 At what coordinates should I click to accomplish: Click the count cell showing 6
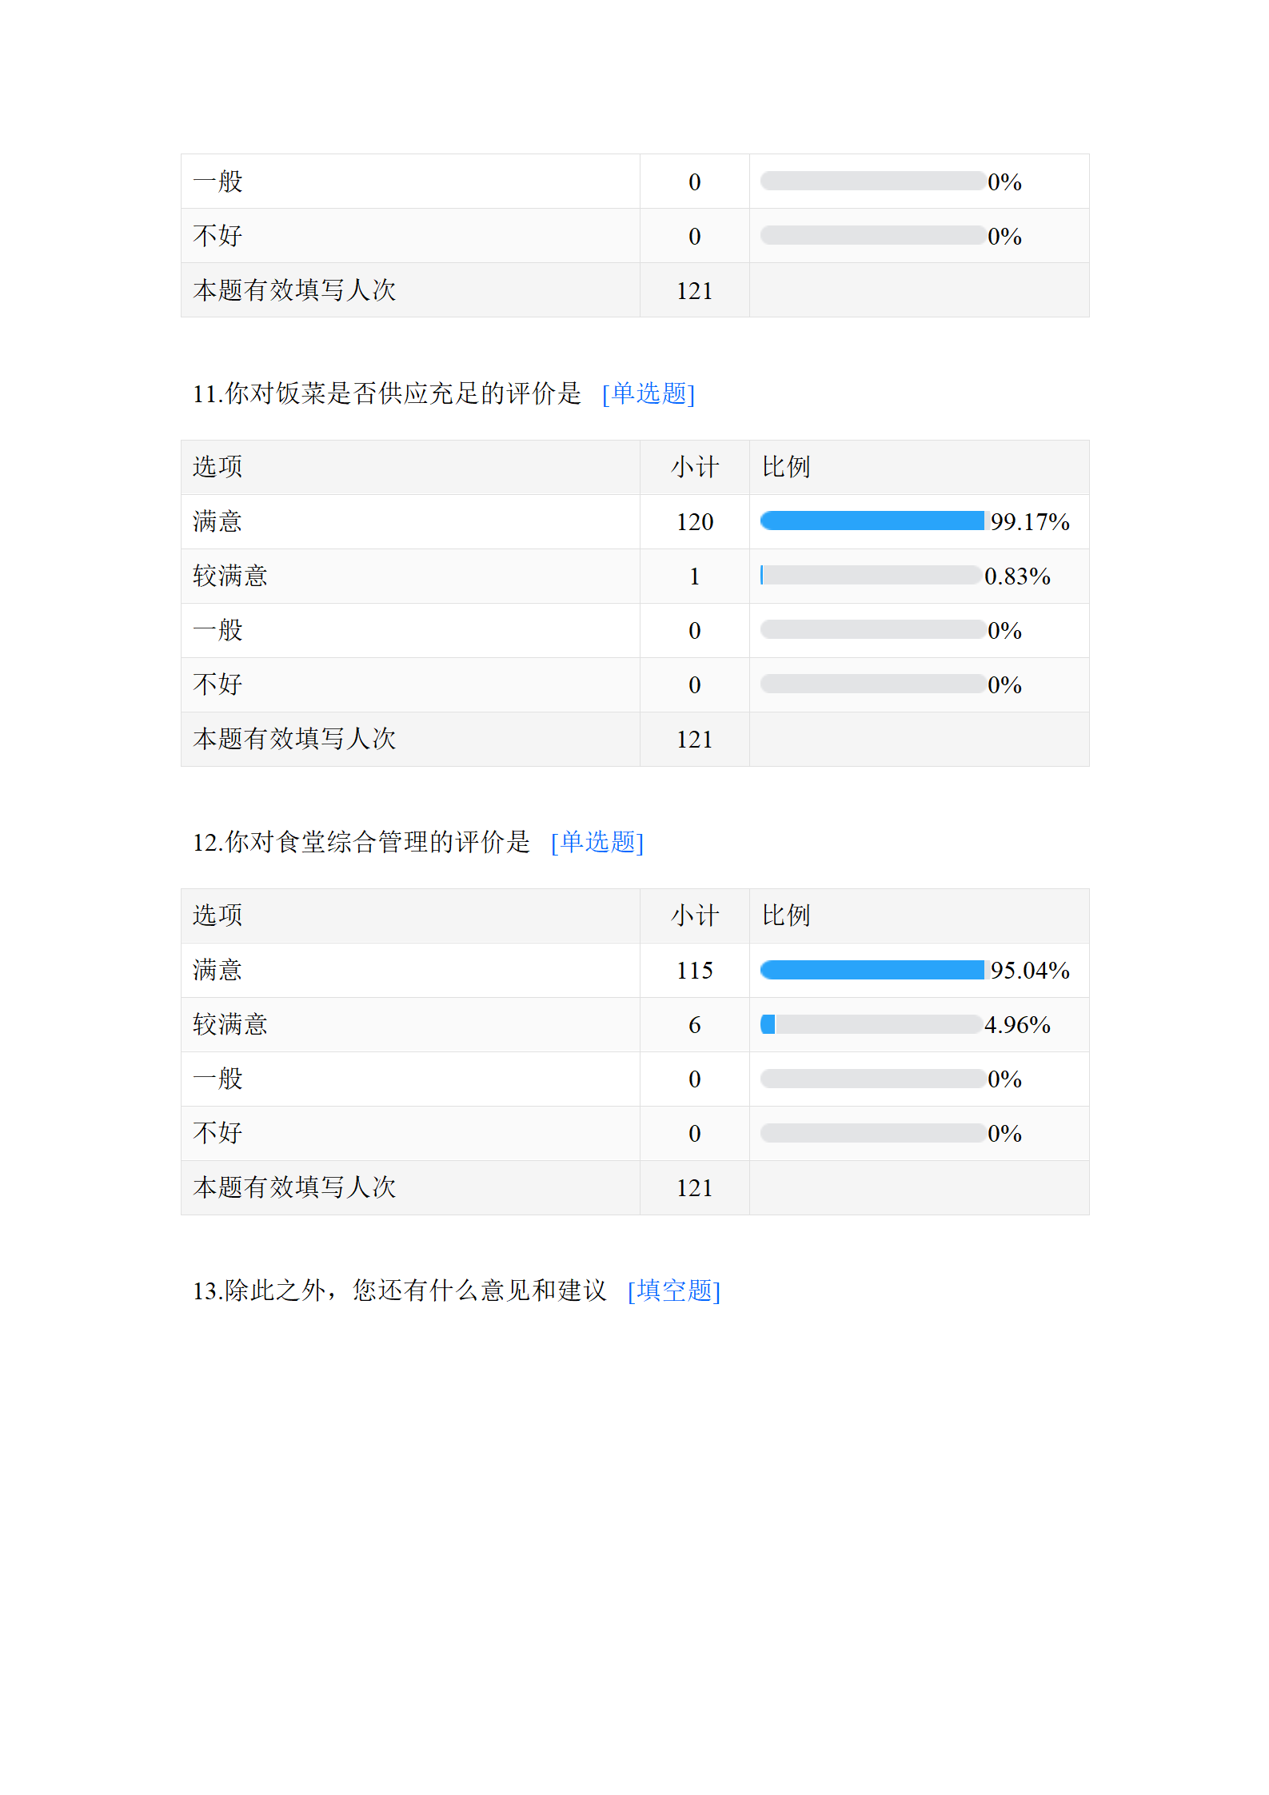694,1025
